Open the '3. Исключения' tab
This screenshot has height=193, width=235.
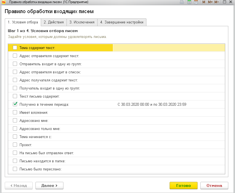(x=82, y=22)
